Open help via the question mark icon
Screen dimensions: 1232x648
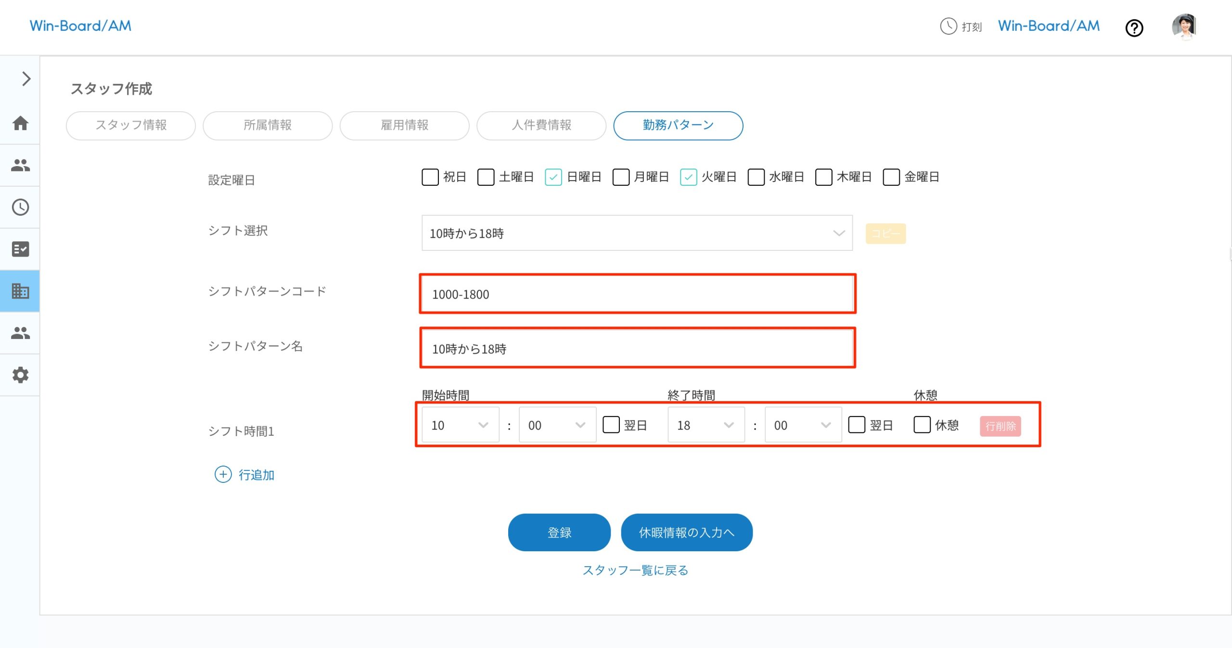(x=1134, y=28)
